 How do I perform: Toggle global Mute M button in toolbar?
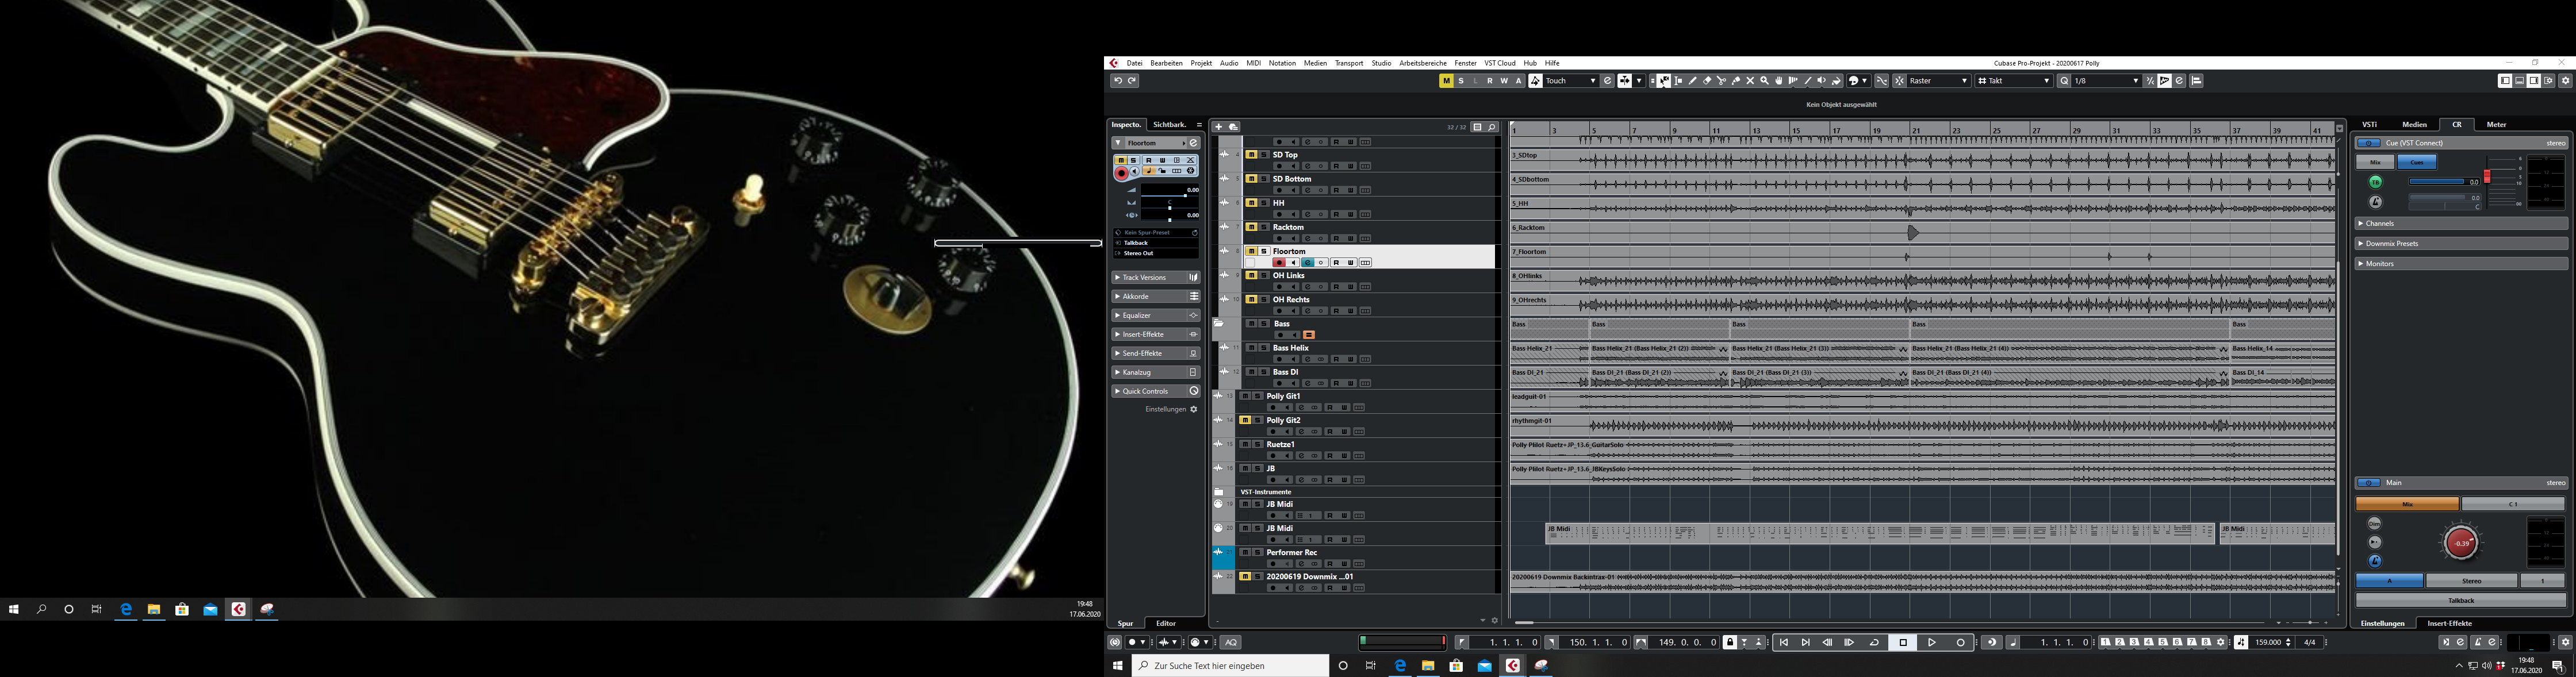pyautogui.click(x=1446, y=81)
